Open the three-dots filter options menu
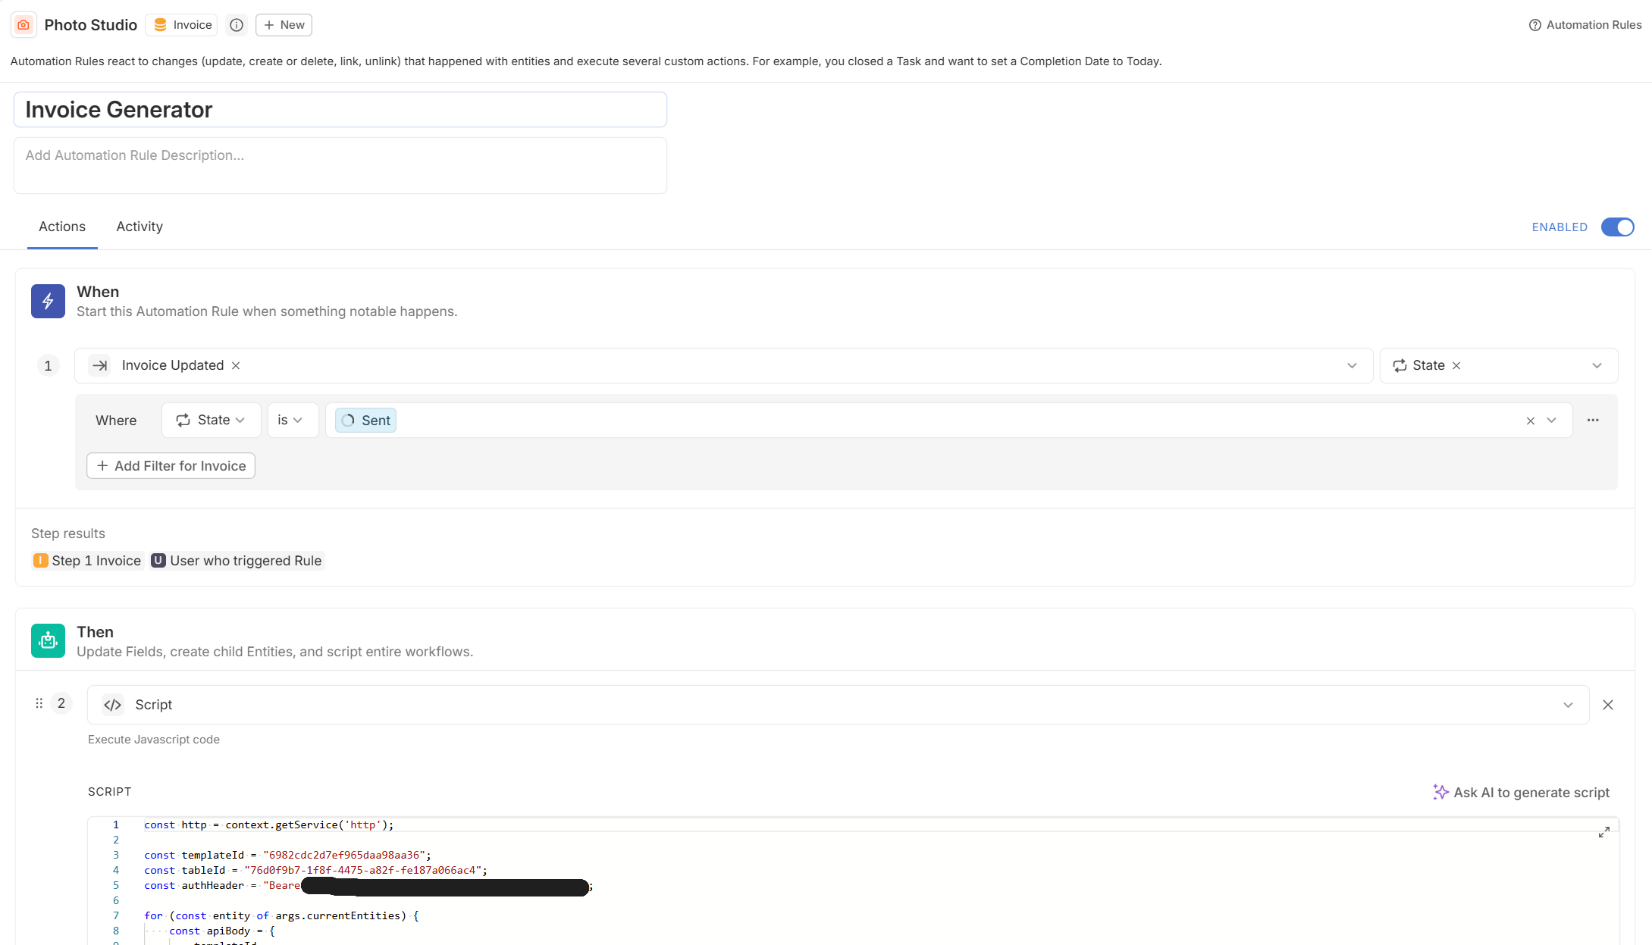The height and width of the screenshot is (945, 1652). 1592,420
